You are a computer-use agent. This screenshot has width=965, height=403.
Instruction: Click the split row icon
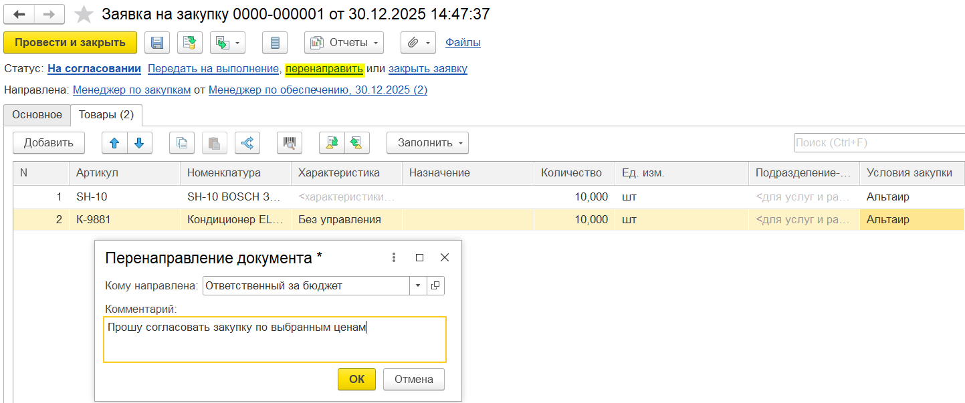point(247,142)
